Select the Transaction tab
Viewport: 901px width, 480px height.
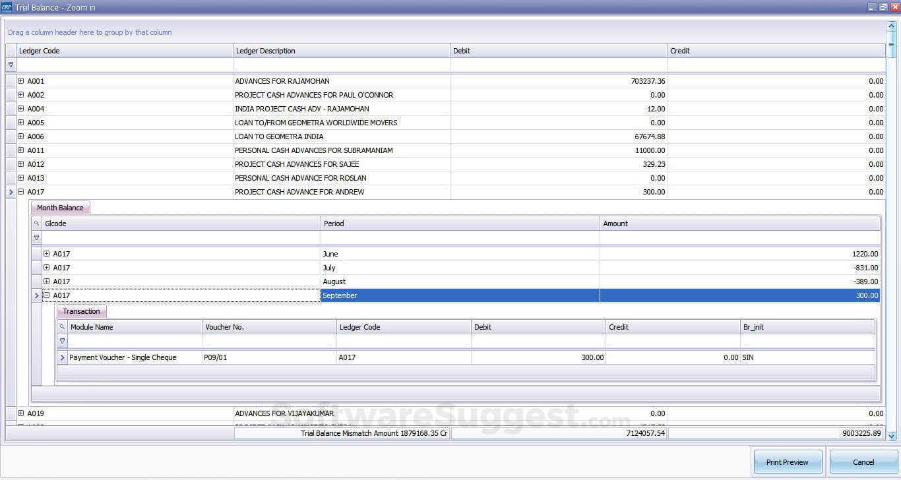(81, 311)
